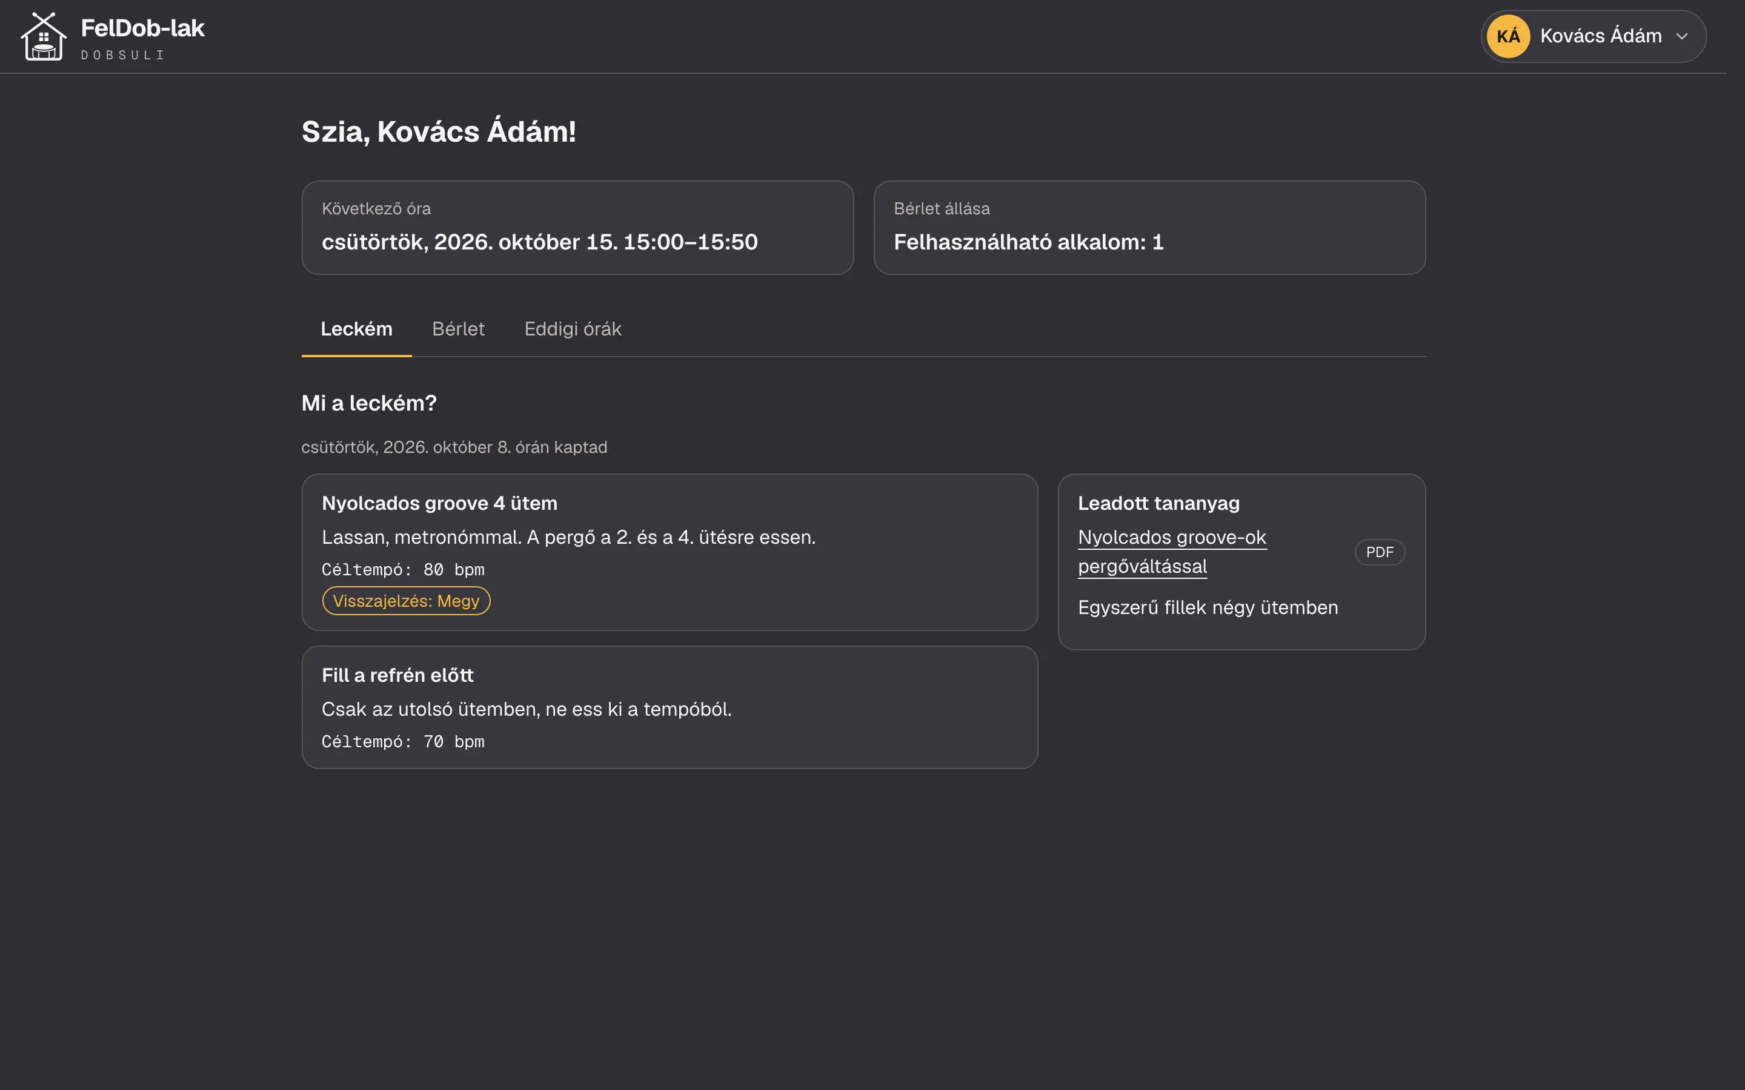Click the KÁ avatar circle
Image resolution: width=1745 pixels, height=1090 pixels.
pos(1507,36)
